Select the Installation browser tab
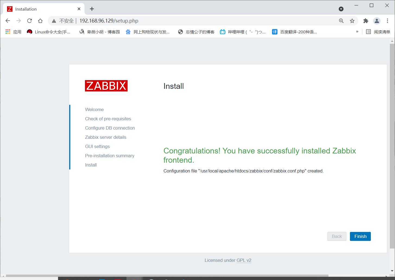 click(x=43, y=9)
